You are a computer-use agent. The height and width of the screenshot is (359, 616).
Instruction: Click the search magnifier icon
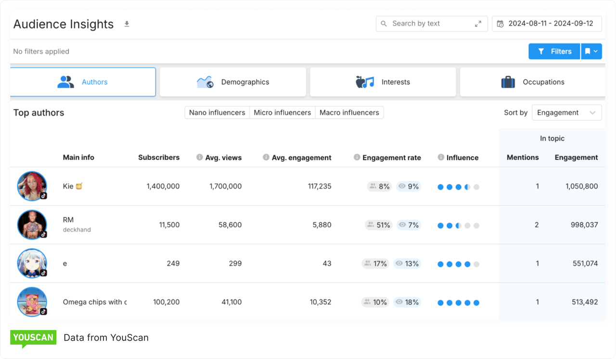coord(384,24)
